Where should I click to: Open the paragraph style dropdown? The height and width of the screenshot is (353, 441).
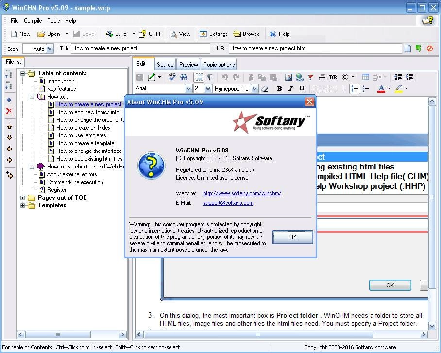click(x=254, y=89)
